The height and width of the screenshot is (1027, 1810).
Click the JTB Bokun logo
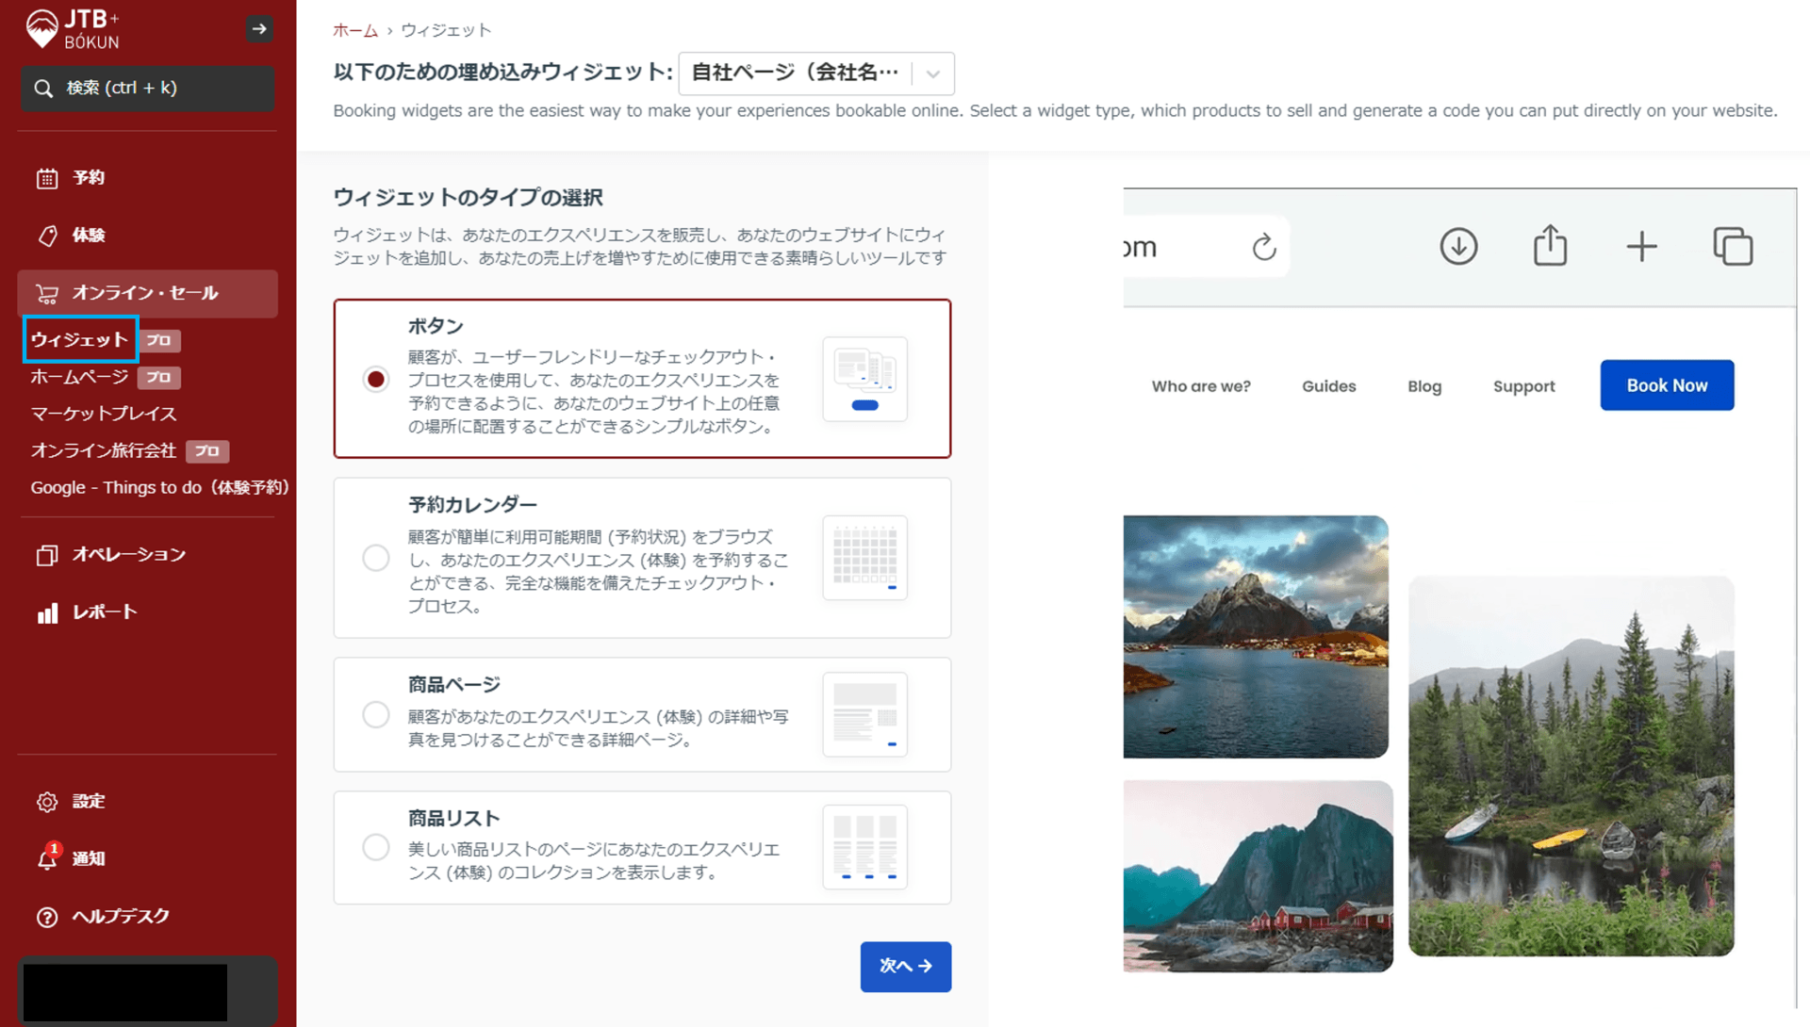[x=74, y=28]
